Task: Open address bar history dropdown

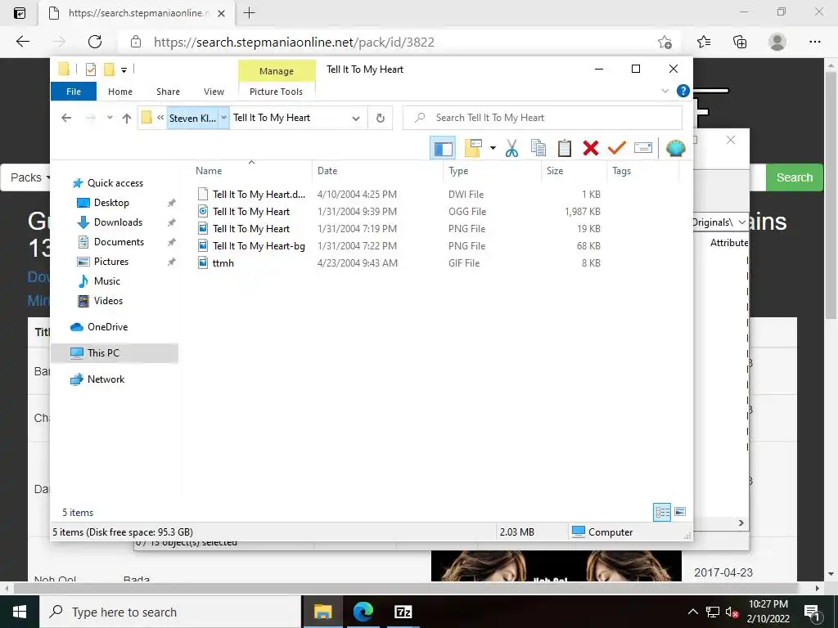Action: 356,118
